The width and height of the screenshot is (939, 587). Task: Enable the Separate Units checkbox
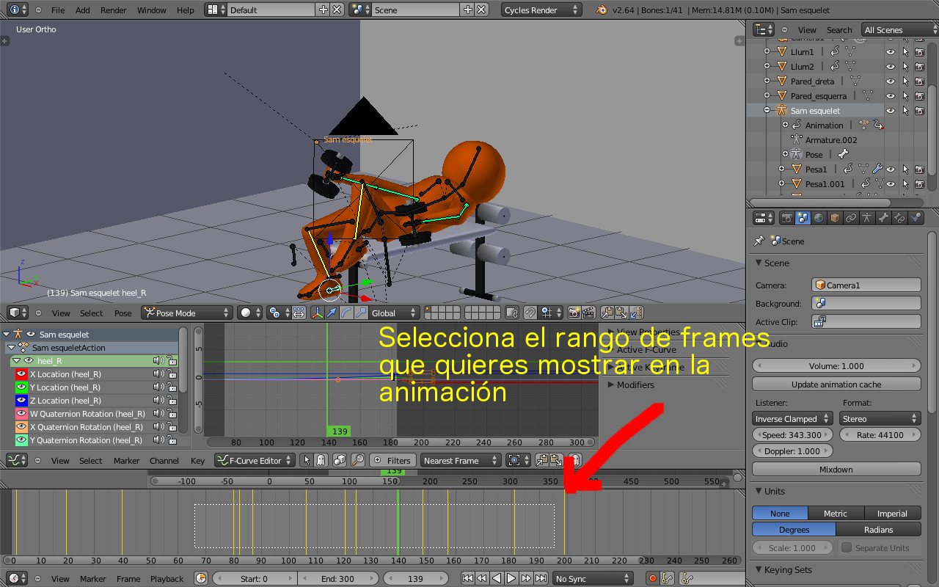[x=847, y=547]
